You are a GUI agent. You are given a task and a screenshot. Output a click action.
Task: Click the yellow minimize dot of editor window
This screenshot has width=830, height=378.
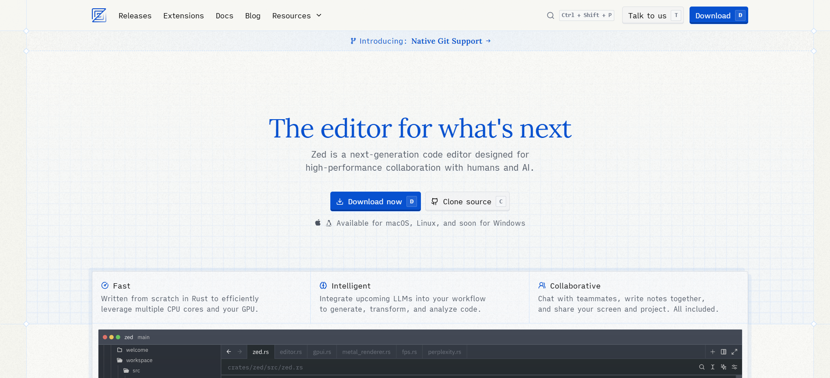click(x=112, y=337)
